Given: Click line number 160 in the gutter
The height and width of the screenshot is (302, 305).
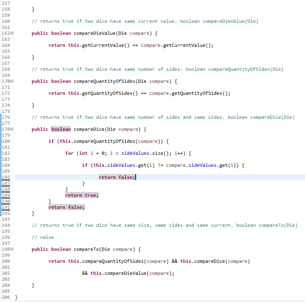Looking at the screenshot, I should click(6, 21).
